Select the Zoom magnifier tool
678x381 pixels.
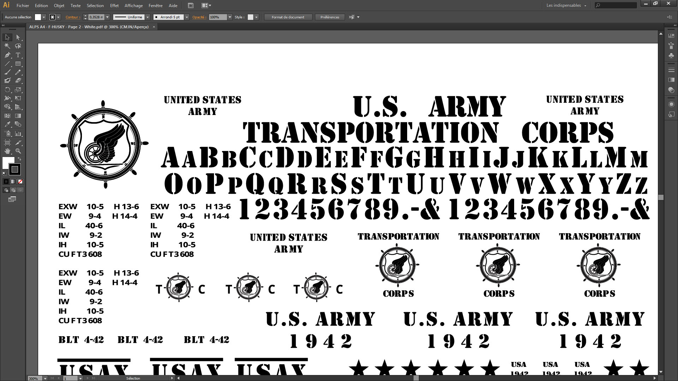(x=18, y=151)
